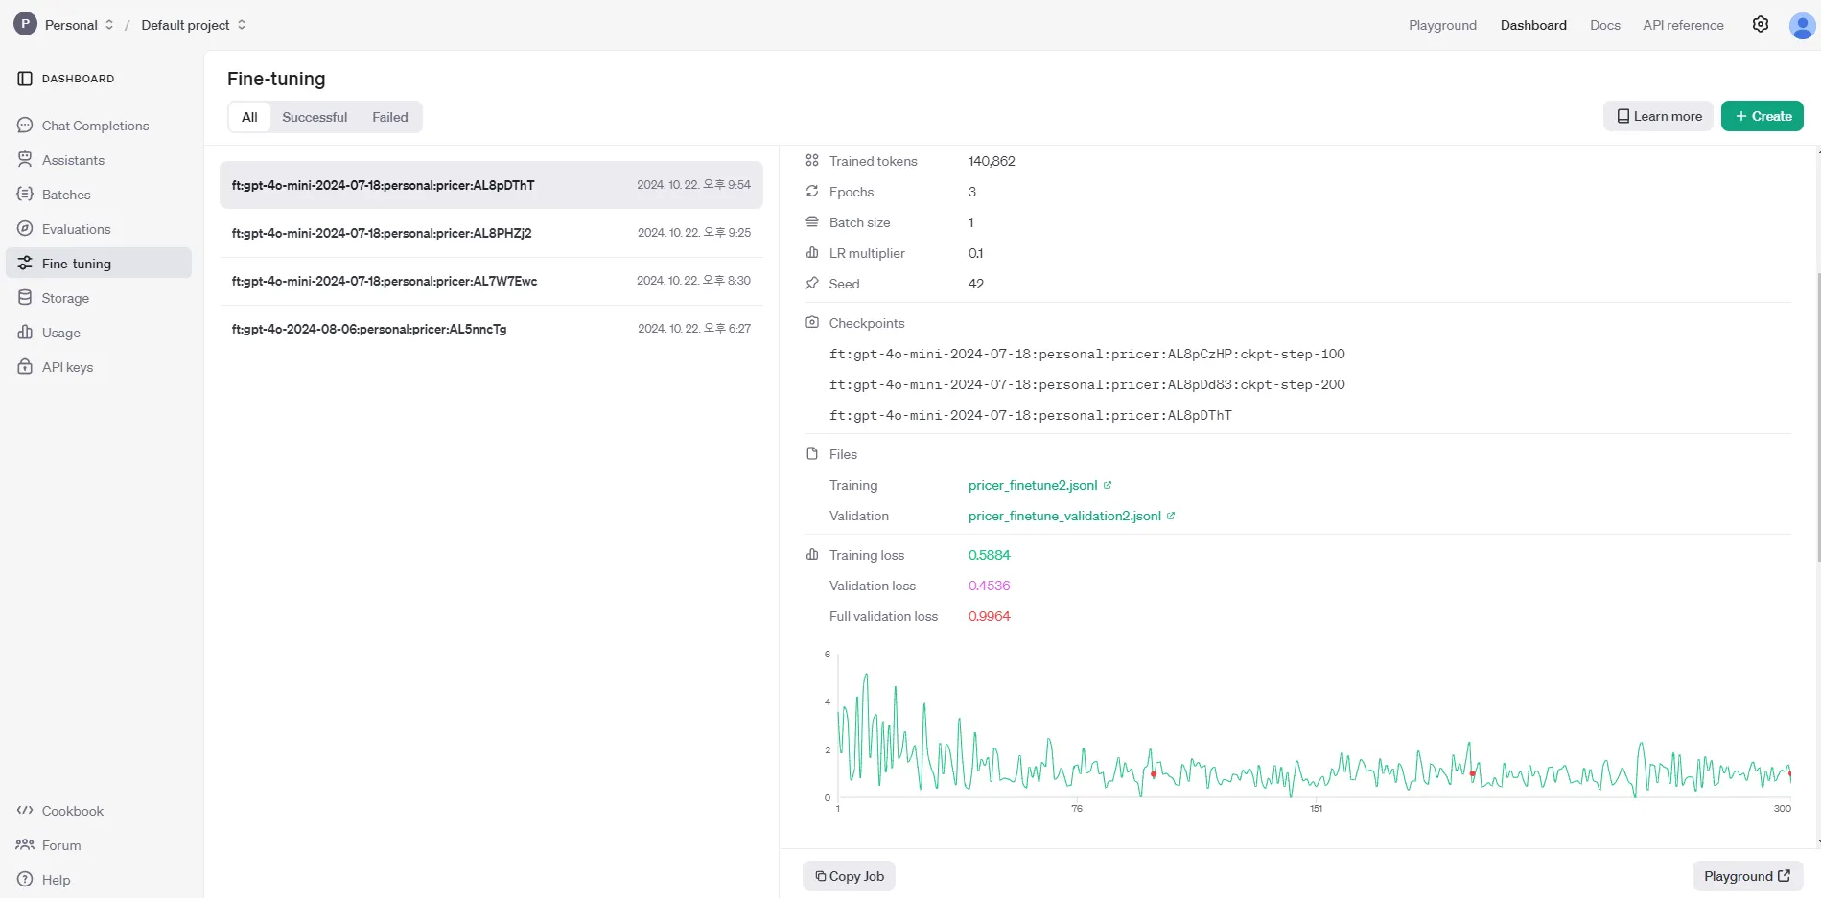View the Usage page
1821x898 pixels.
coord(60,333)
